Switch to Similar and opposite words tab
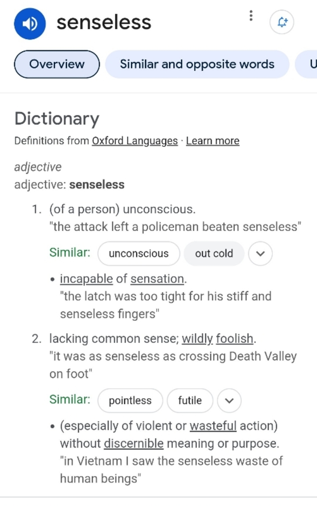This screenshot has height=506, width=317. (197, 64)
